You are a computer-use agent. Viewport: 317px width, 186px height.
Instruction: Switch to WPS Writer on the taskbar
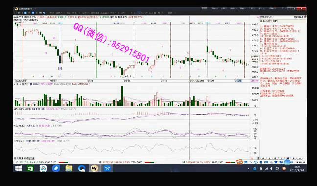tap(107, 168)
